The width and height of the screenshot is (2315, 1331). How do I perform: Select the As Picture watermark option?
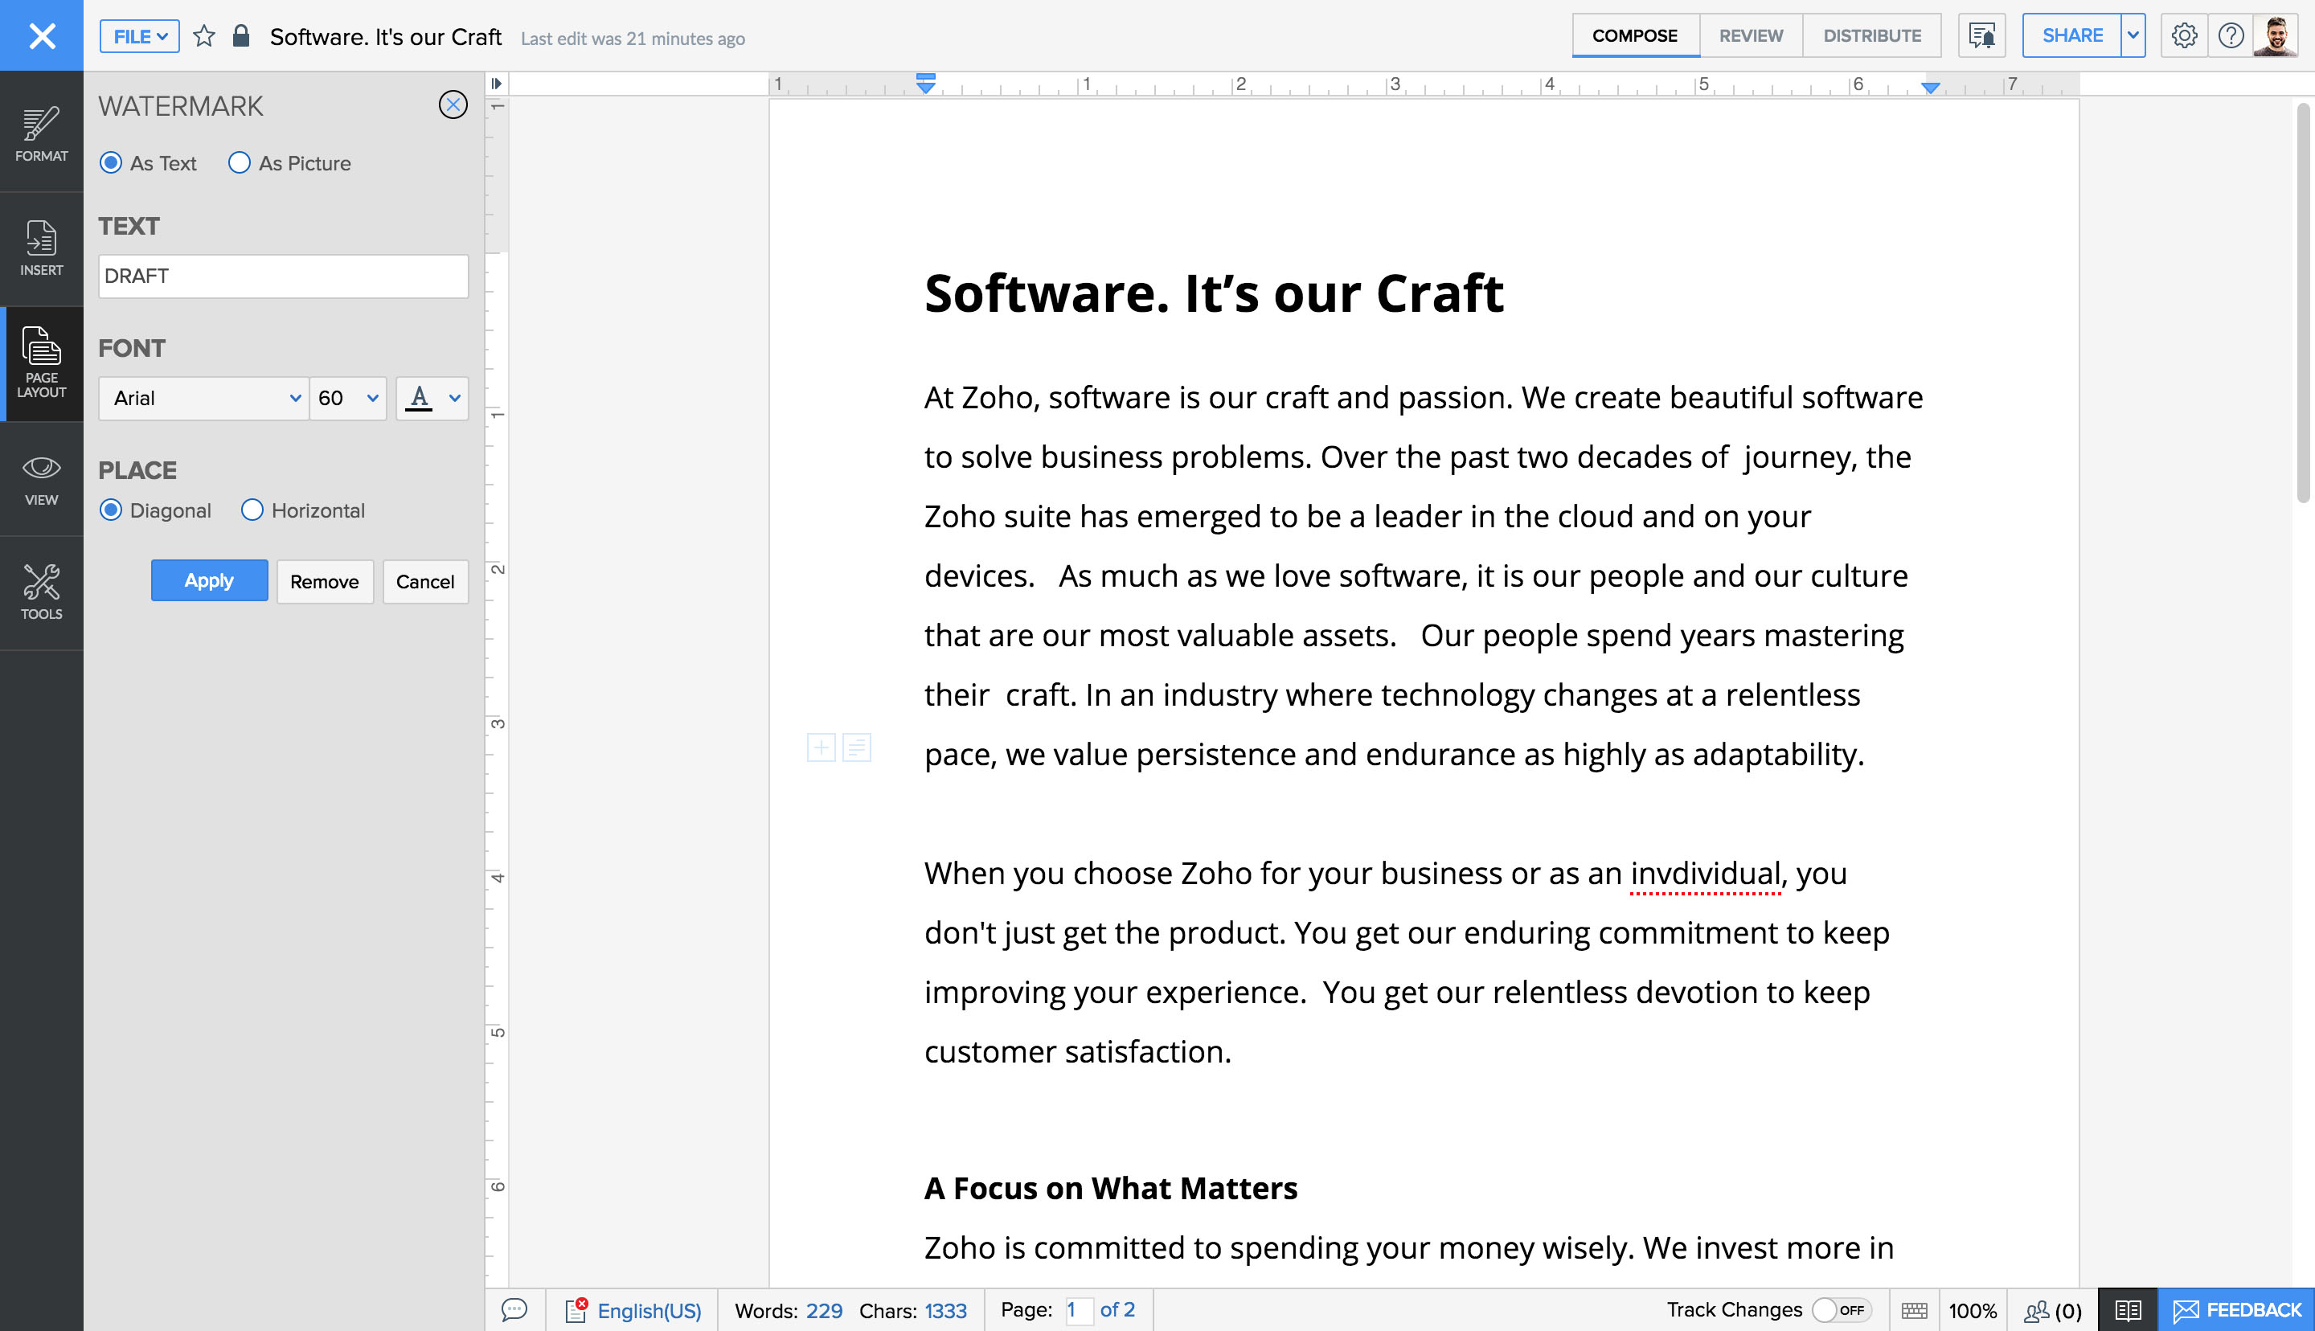pos(240,162)
